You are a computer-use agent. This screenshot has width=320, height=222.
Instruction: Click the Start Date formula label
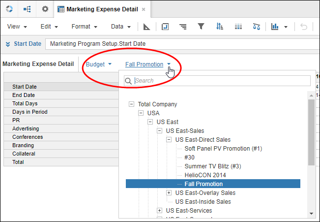point(28,44)
